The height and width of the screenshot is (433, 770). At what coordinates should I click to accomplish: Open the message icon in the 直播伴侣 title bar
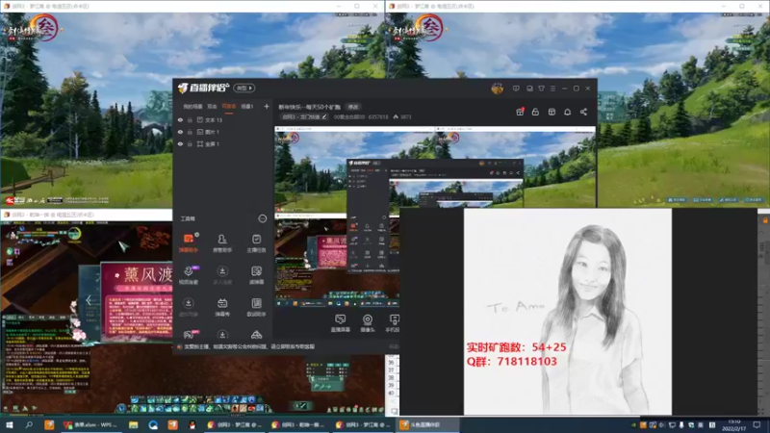516,89
